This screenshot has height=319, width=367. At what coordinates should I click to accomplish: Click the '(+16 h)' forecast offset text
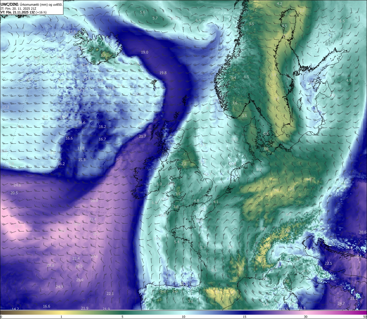point(41,12)
